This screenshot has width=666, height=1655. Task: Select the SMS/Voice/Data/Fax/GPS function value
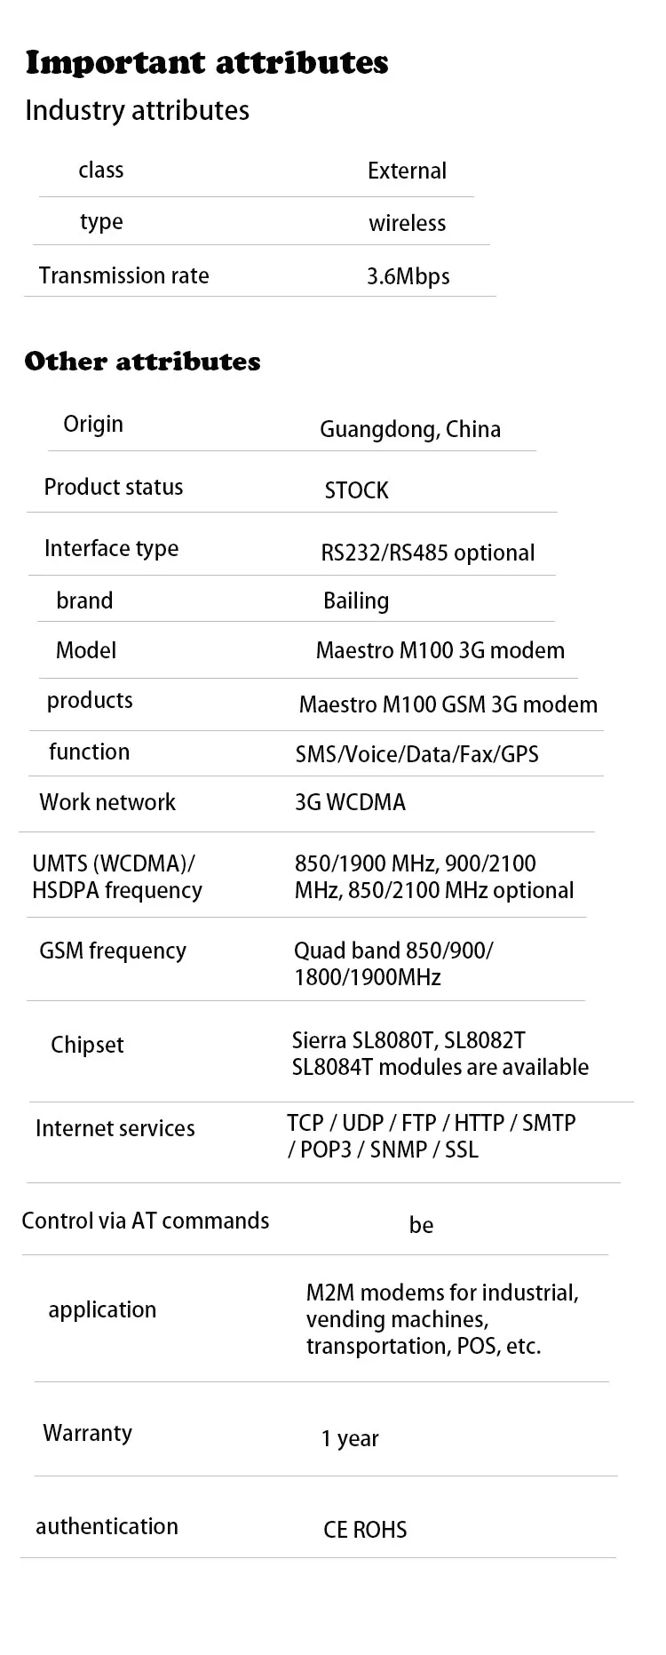tap(416, 755)
